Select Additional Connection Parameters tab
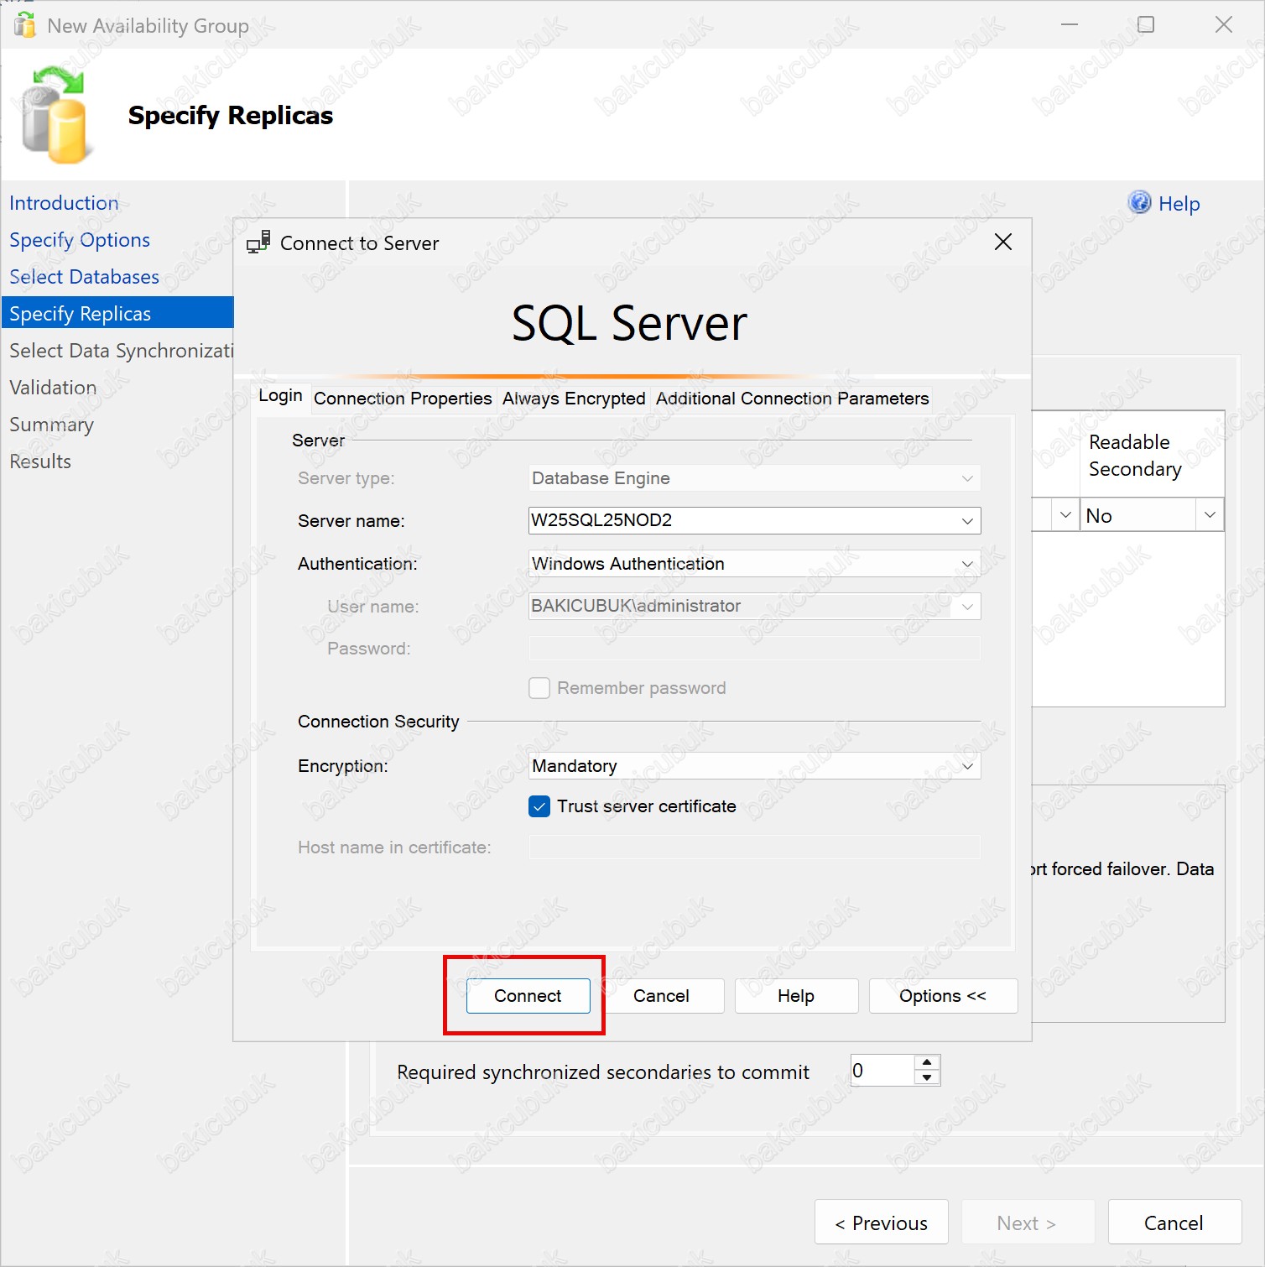 792,399
